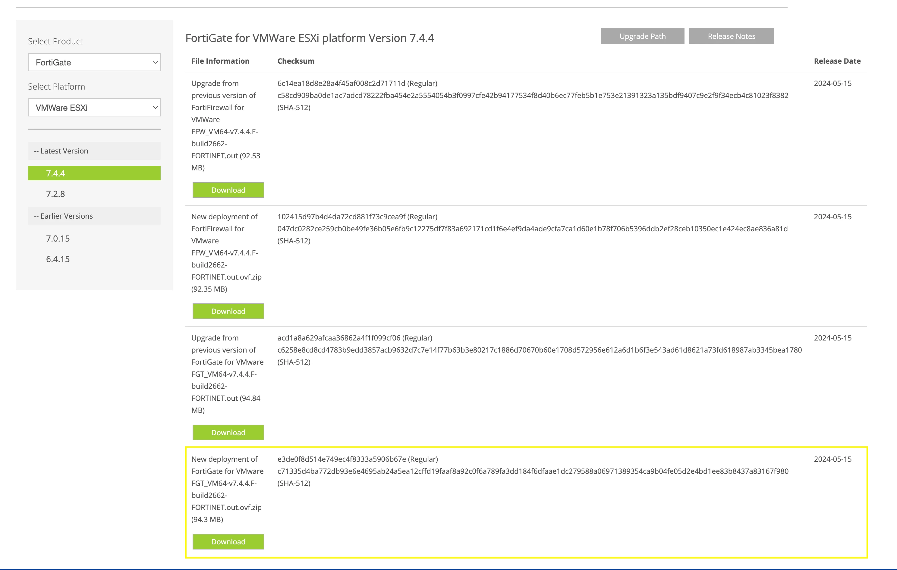Click checksum 102415d97b4d4da72cd881f73c9cea9f (Regular)

(x=357, y=217)
